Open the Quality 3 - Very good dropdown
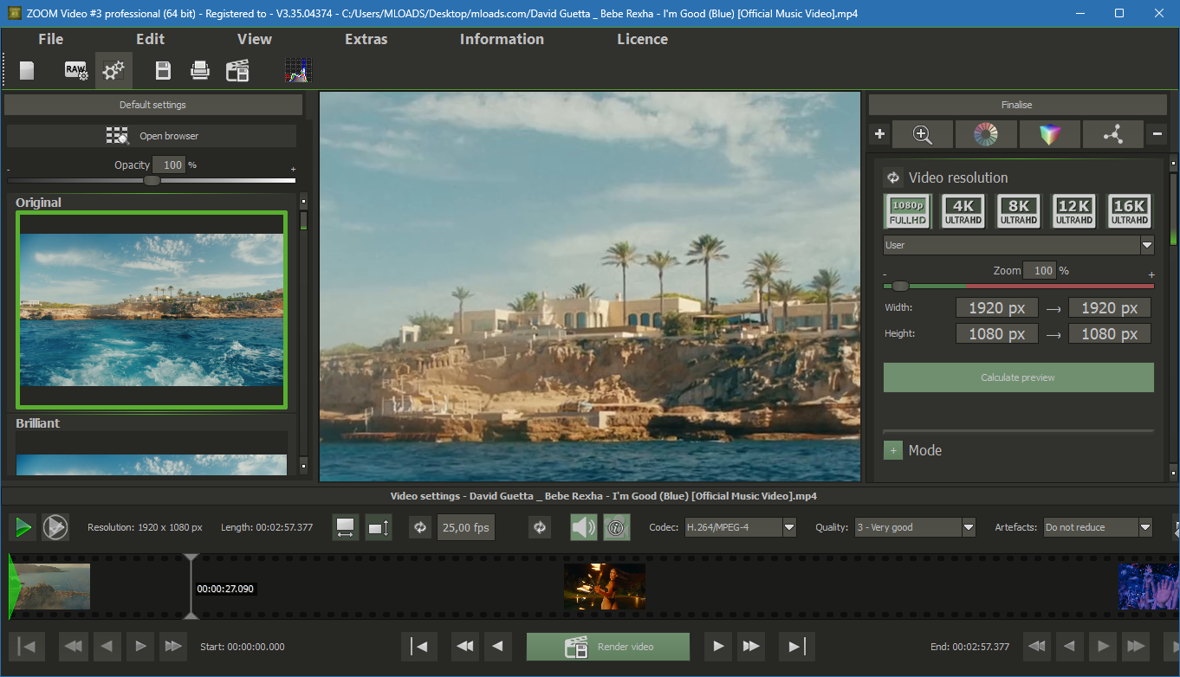Viewport: 1180px width, 677px height. click(x=915, y=526)
